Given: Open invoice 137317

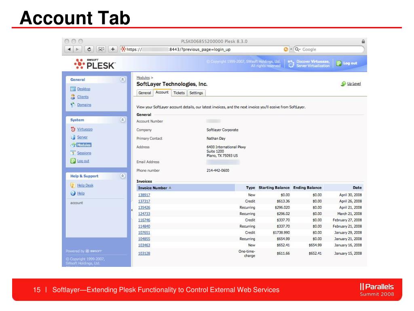Looking at the screenshot, I should [144, 201].
